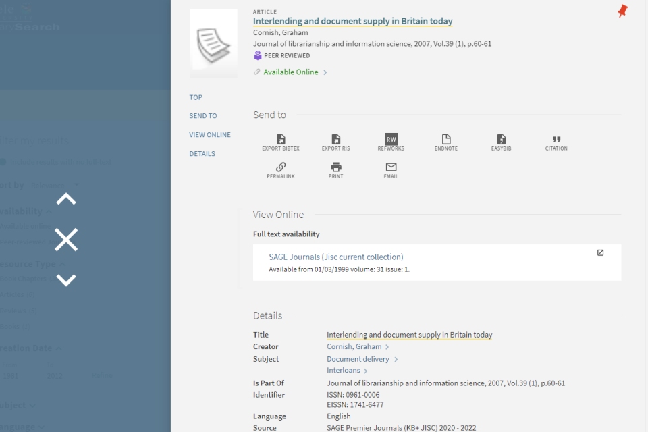
Task: Go to next record with down chevron
Action: click(x=66, y=279)
